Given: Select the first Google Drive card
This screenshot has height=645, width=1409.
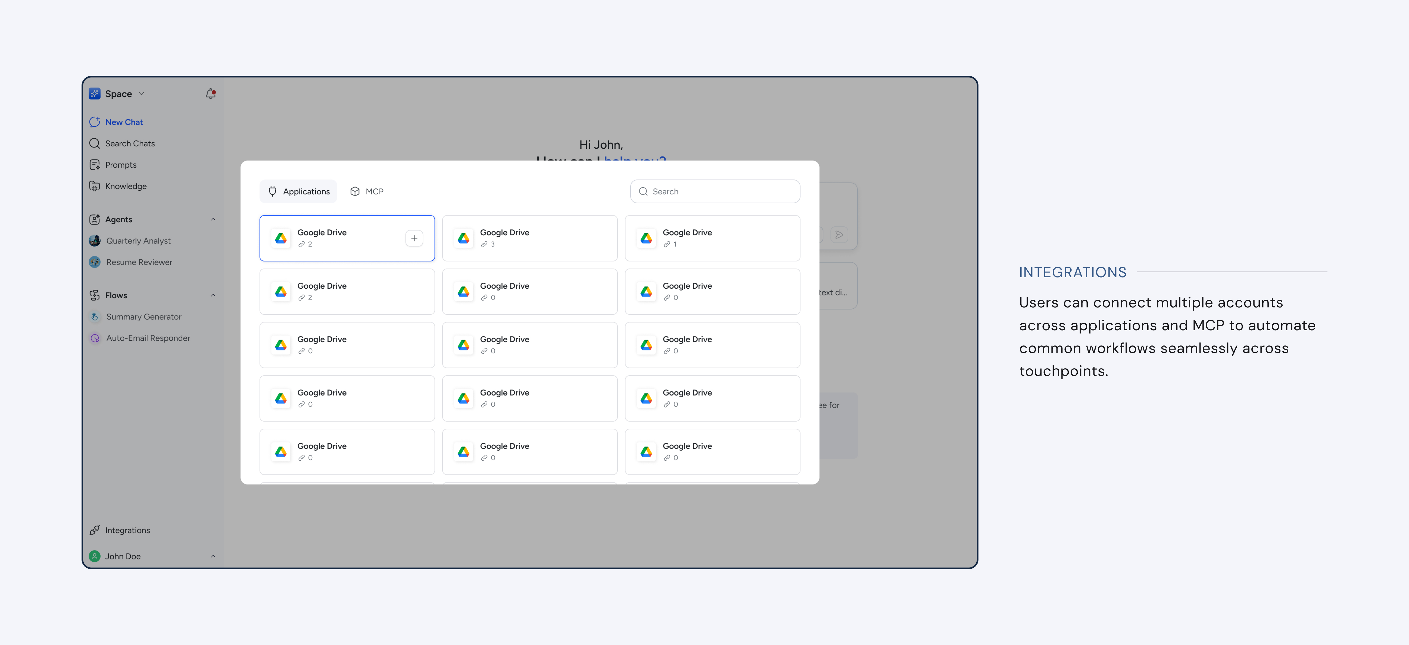Looking at the screenshot, I should point(347,238).
